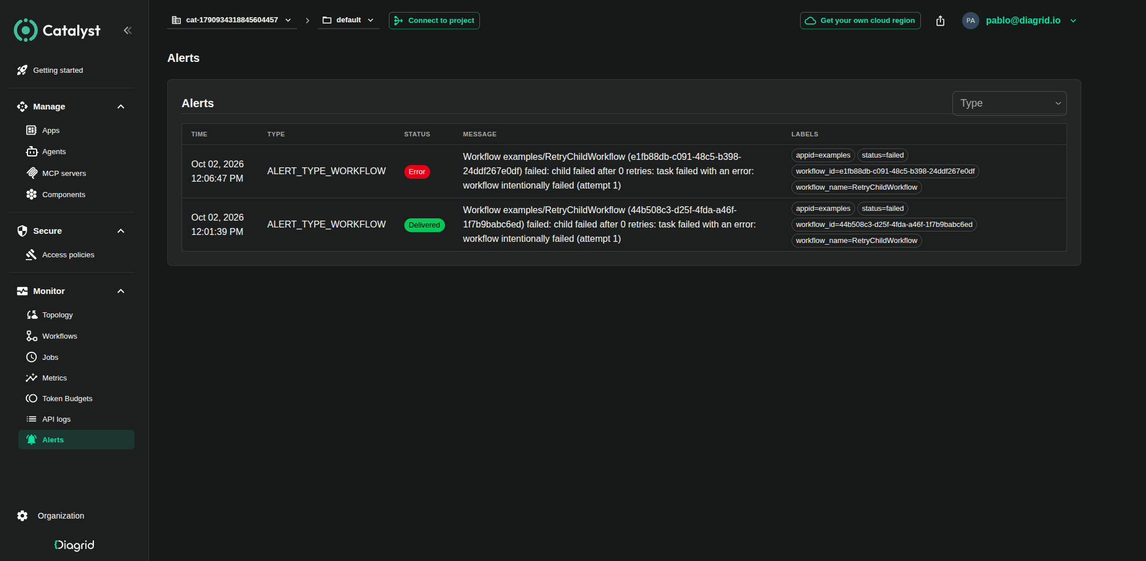Image resolution: width=1146 pixels, height=561 pixels.
Task: Click the Alerts bell icon
Action: click(31, 440)
